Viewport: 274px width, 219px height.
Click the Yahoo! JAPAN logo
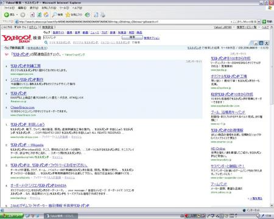point(16,38)
